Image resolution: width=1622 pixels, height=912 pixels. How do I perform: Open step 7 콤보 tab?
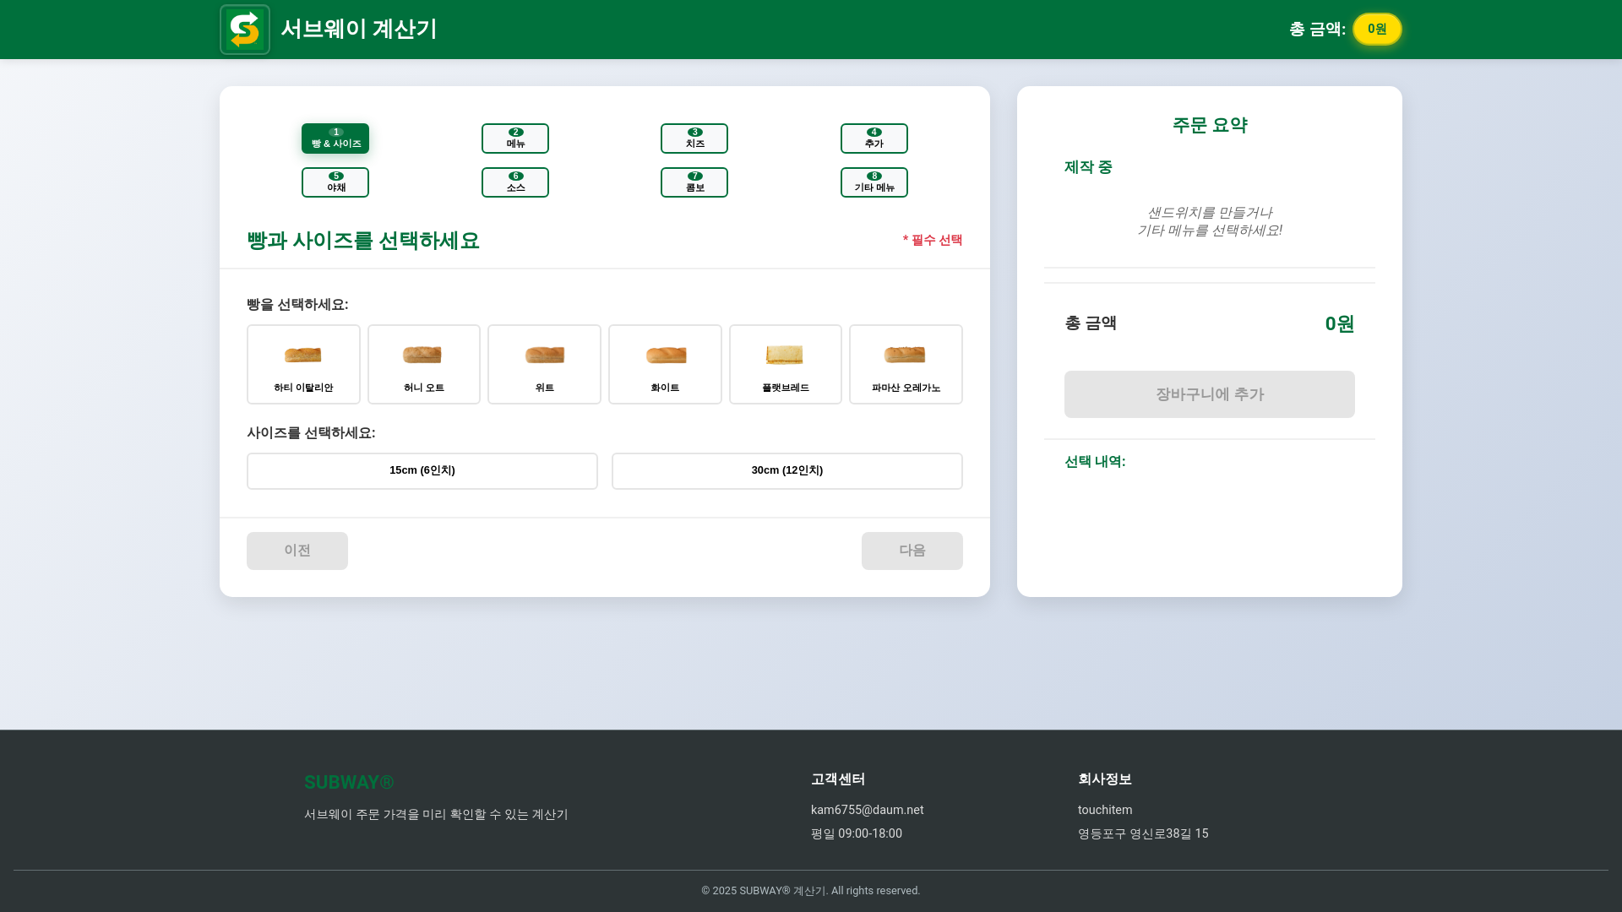tap(694, 182)
